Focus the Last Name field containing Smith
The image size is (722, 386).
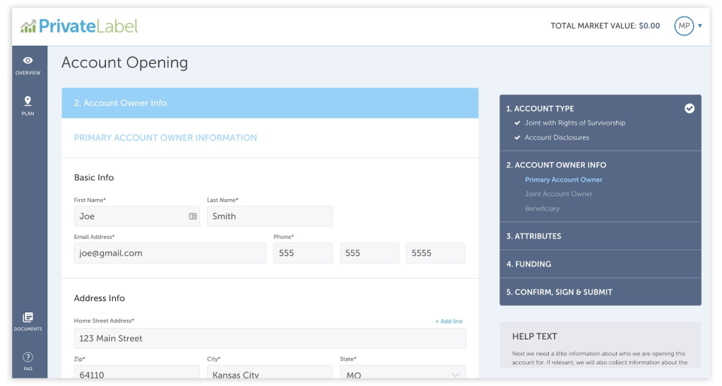pyautogui.click(x=270, y=216)
